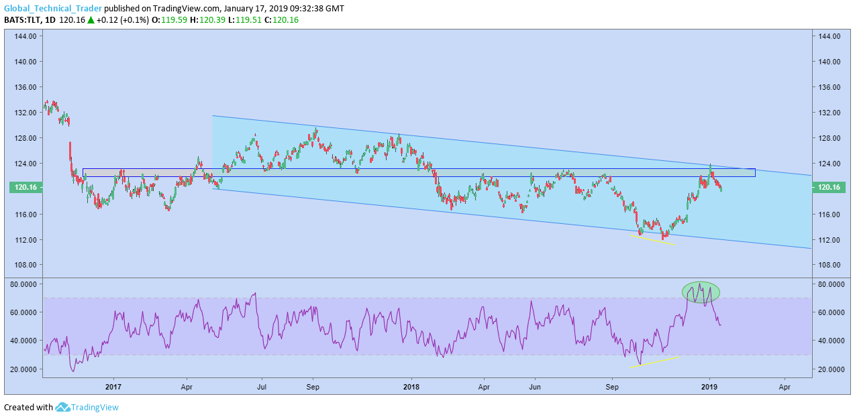Click the TradingView cloud logo icon

coord(62,407)
